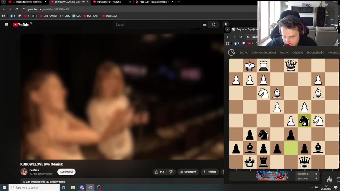Select the black queen on the board
The height and width of the screenshot is (191, 340).
[x=304, y=162]
